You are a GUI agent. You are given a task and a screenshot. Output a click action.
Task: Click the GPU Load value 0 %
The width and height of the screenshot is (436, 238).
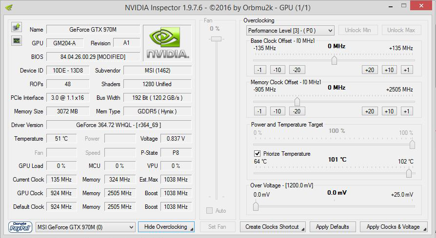coord(61,166)
